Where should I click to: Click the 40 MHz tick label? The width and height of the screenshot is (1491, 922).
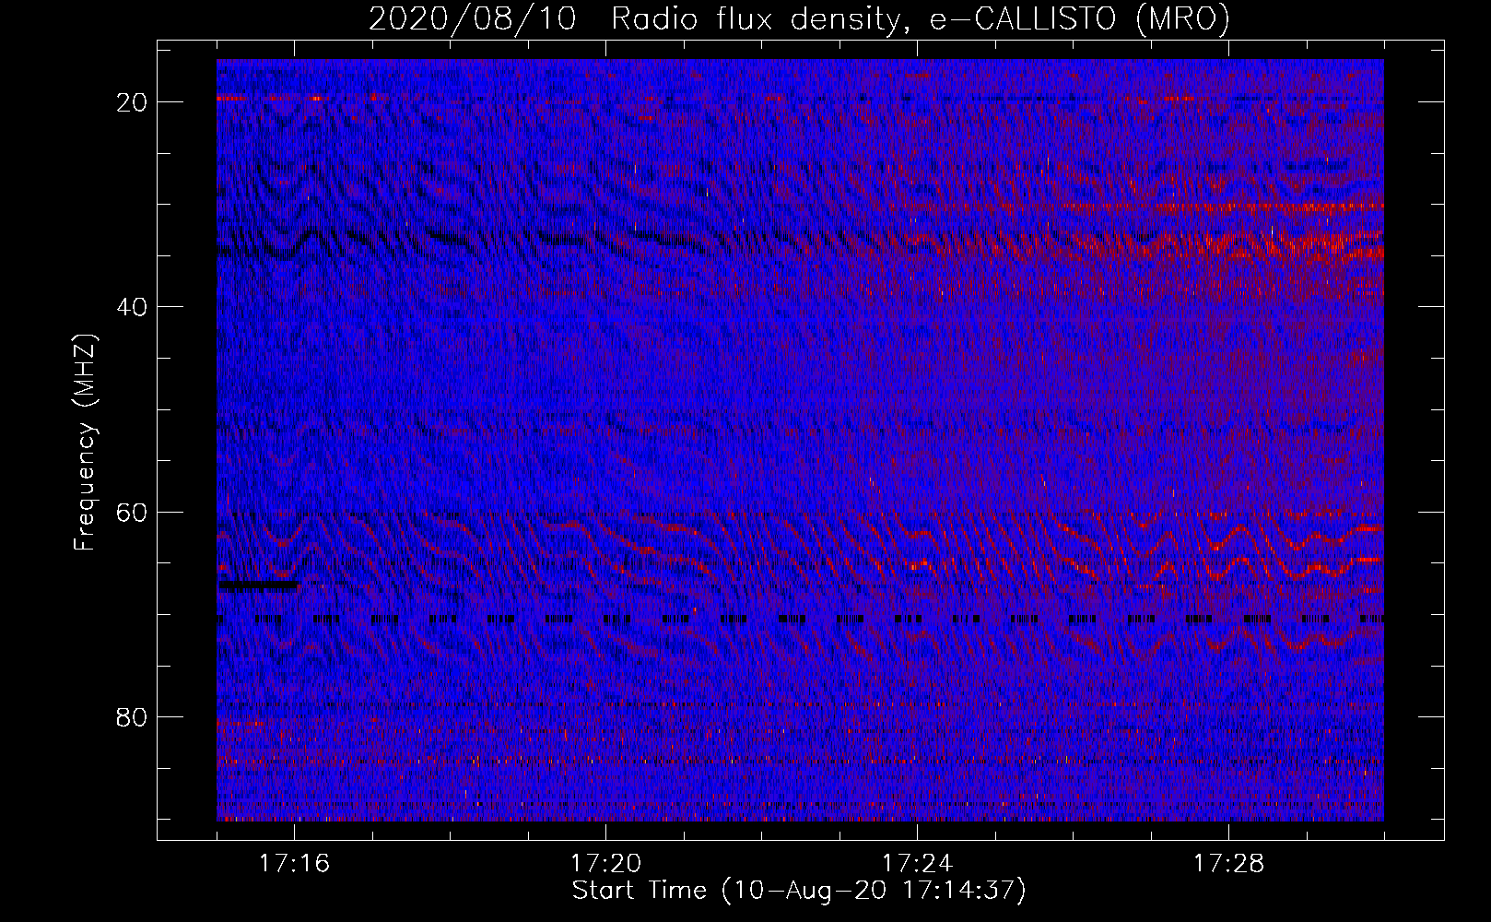click(x=133, y=307)
